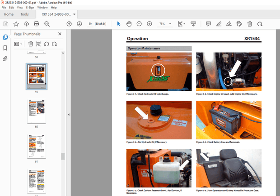Open thumbnails panel options dropdown

[18, 44]
